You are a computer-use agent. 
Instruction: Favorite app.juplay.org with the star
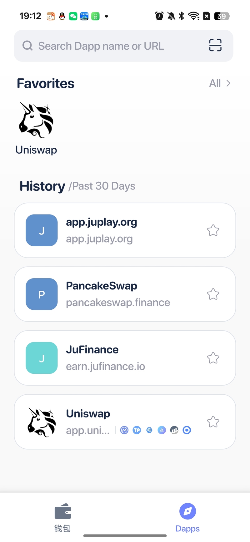click(x=213, y=230)
